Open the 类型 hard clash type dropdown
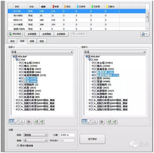This screenshot has height=153, width=154. (36, 135)
